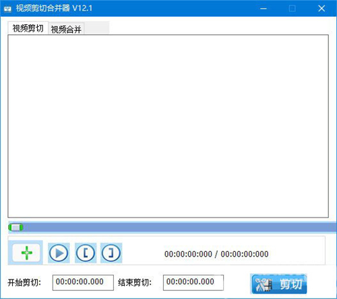
Task: Focus the 结束剪切 end time field
Action: pos(193,282)
